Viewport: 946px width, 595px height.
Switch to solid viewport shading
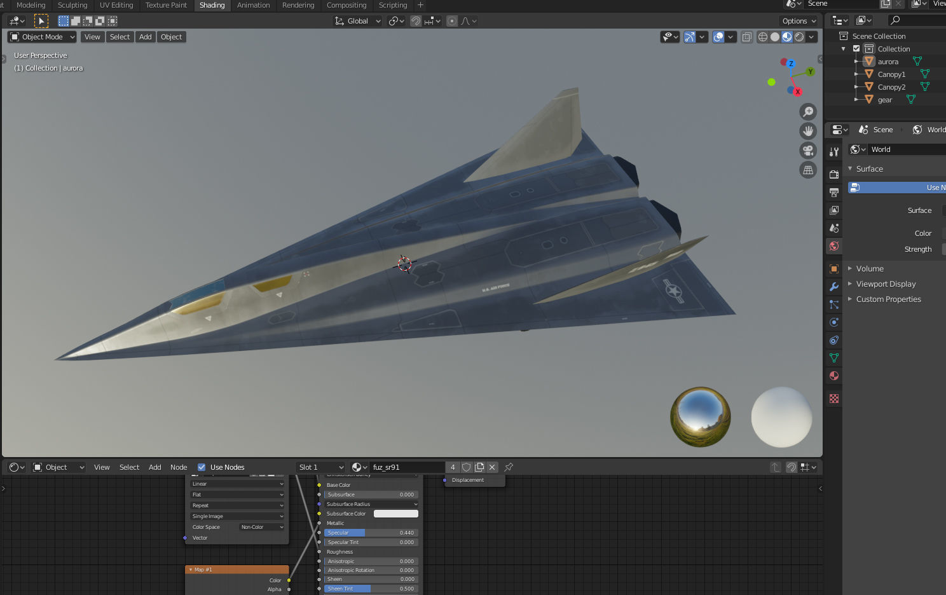pyautogui.click(x=775, y=37)
